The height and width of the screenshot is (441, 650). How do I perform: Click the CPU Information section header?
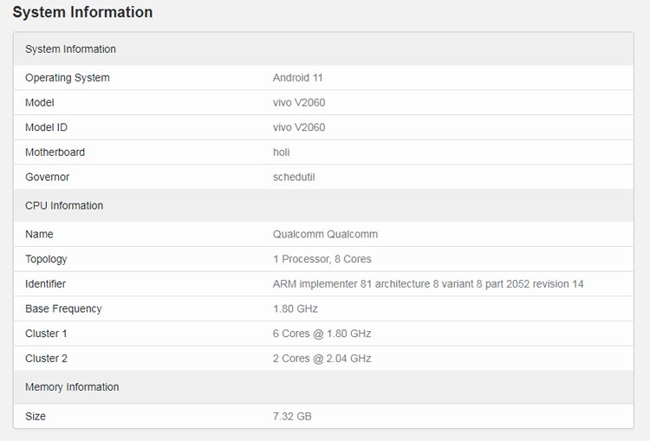click(64, 205)
